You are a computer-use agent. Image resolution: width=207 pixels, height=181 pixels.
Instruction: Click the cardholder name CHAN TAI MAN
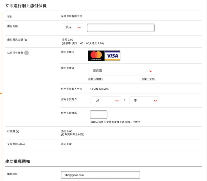click(100, 89)
